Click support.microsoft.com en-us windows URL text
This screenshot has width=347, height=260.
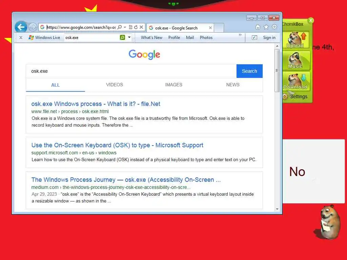click(x=74, y=153)
